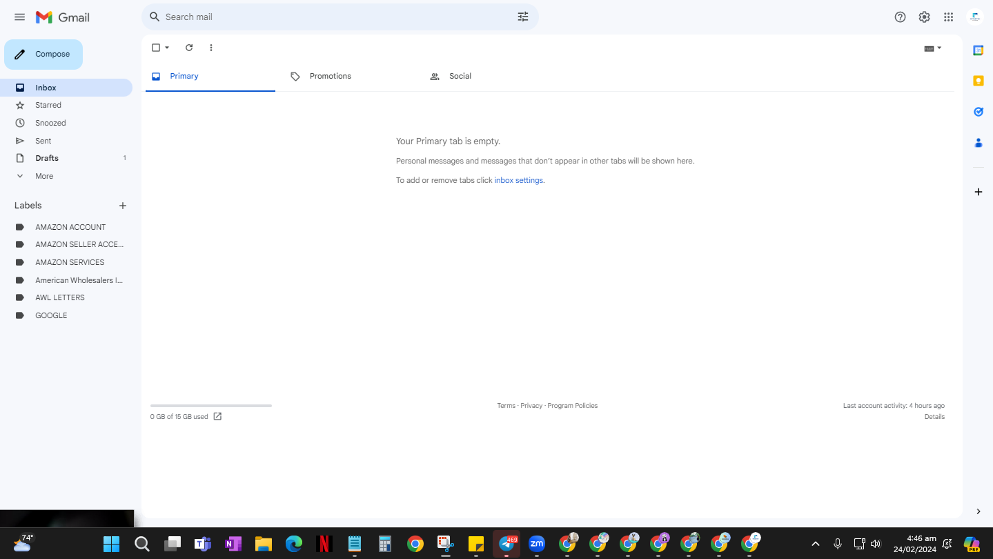Image resolution: width=993 pixels, height=559 pixels.
Task: Open Telegram from the taskbar
Action: pyautogui.click(x=507, y=544)
